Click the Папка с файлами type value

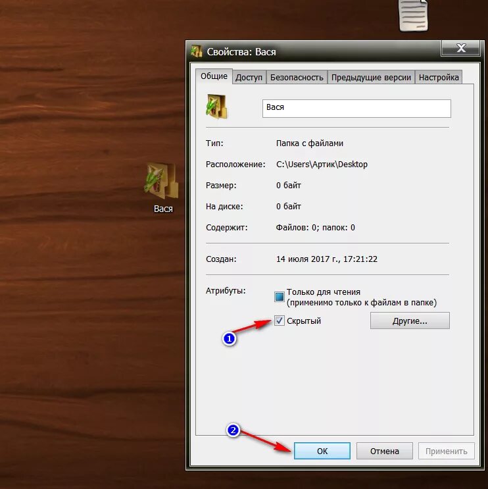[x=310, y=143]
